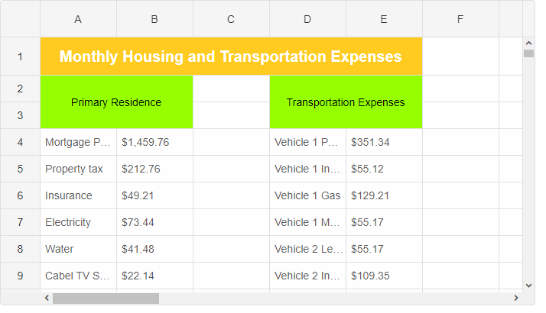Click the horizontal scrollbar right arrow

click(x=516, y=298)
